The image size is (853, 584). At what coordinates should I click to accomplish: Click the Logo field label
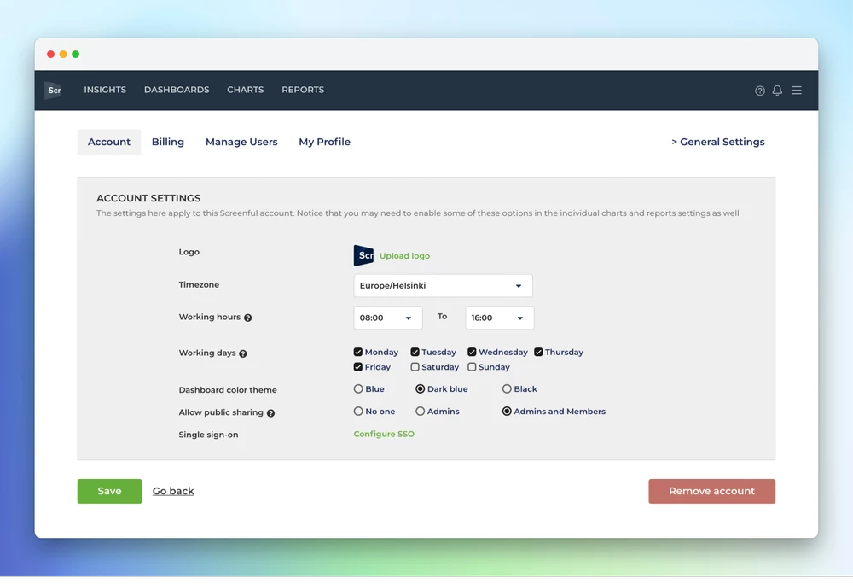(x=189, y=252)
